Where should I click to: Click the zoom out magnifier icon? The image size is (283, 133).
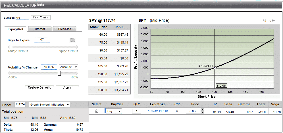[x=265, y=20]
